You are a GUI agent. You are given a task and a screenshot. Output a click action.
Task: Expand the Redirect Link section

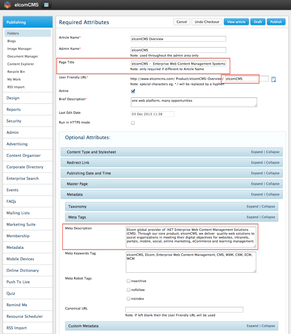point(257,162)
